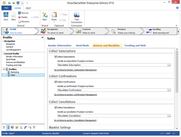This screenshot has width=181, height=137.
Task: Click the first green envelope icon in the title bar
Action: click(9, 3)
